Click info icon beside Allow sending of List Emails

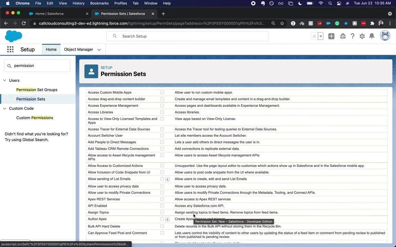click(x=167, y=179)
